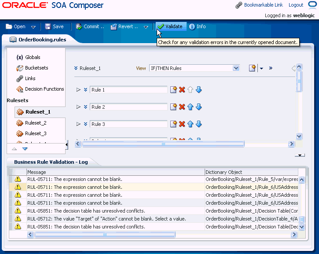The image size is (319, 254).
Task: Open the Open folder button
Action: [15, 26]
